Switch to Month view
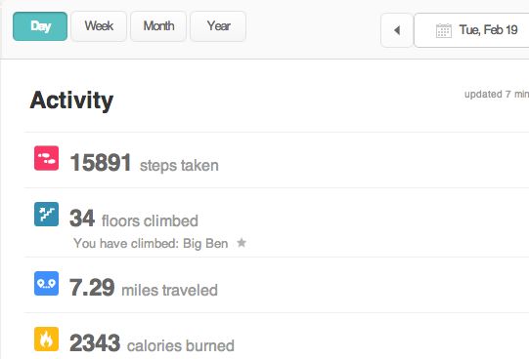Viewport: 529px width, 359px height. [158, 26]
